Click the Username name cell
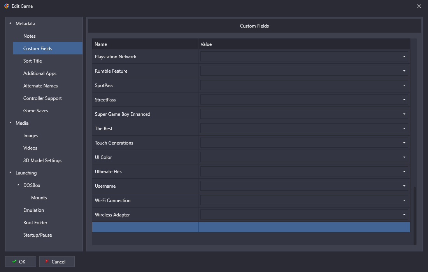 [145, 186]
